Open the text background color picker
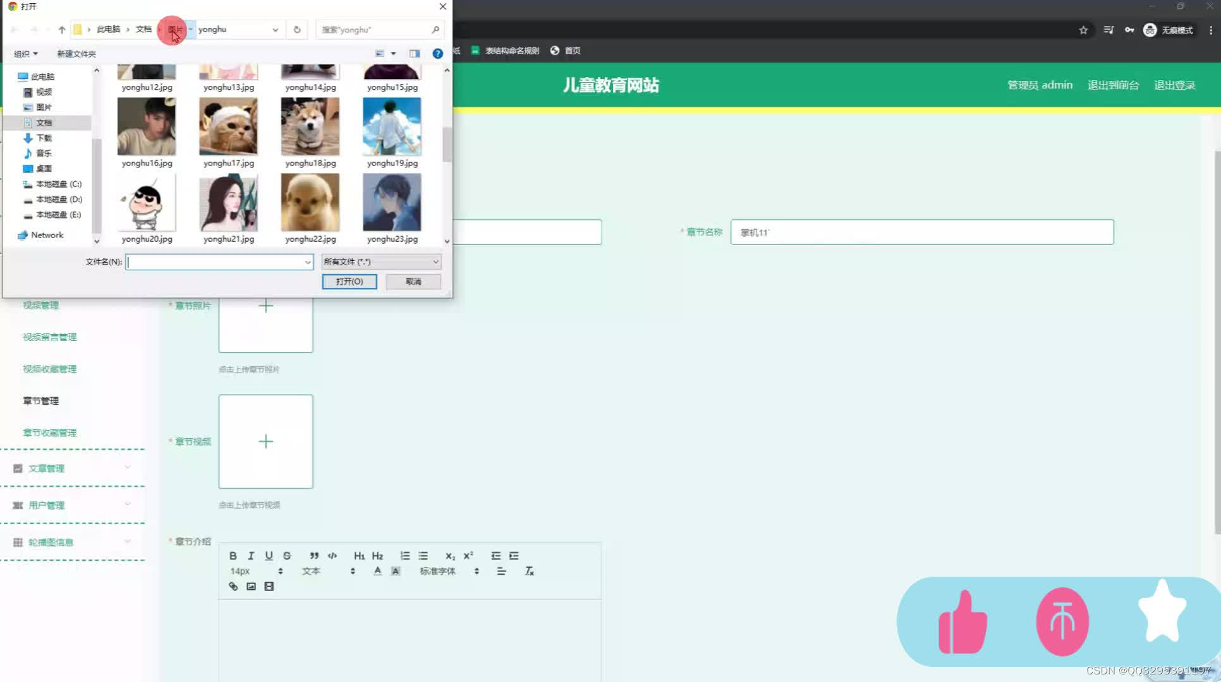This screenshot has width=1221, height=682. click(x=396, y=571)
